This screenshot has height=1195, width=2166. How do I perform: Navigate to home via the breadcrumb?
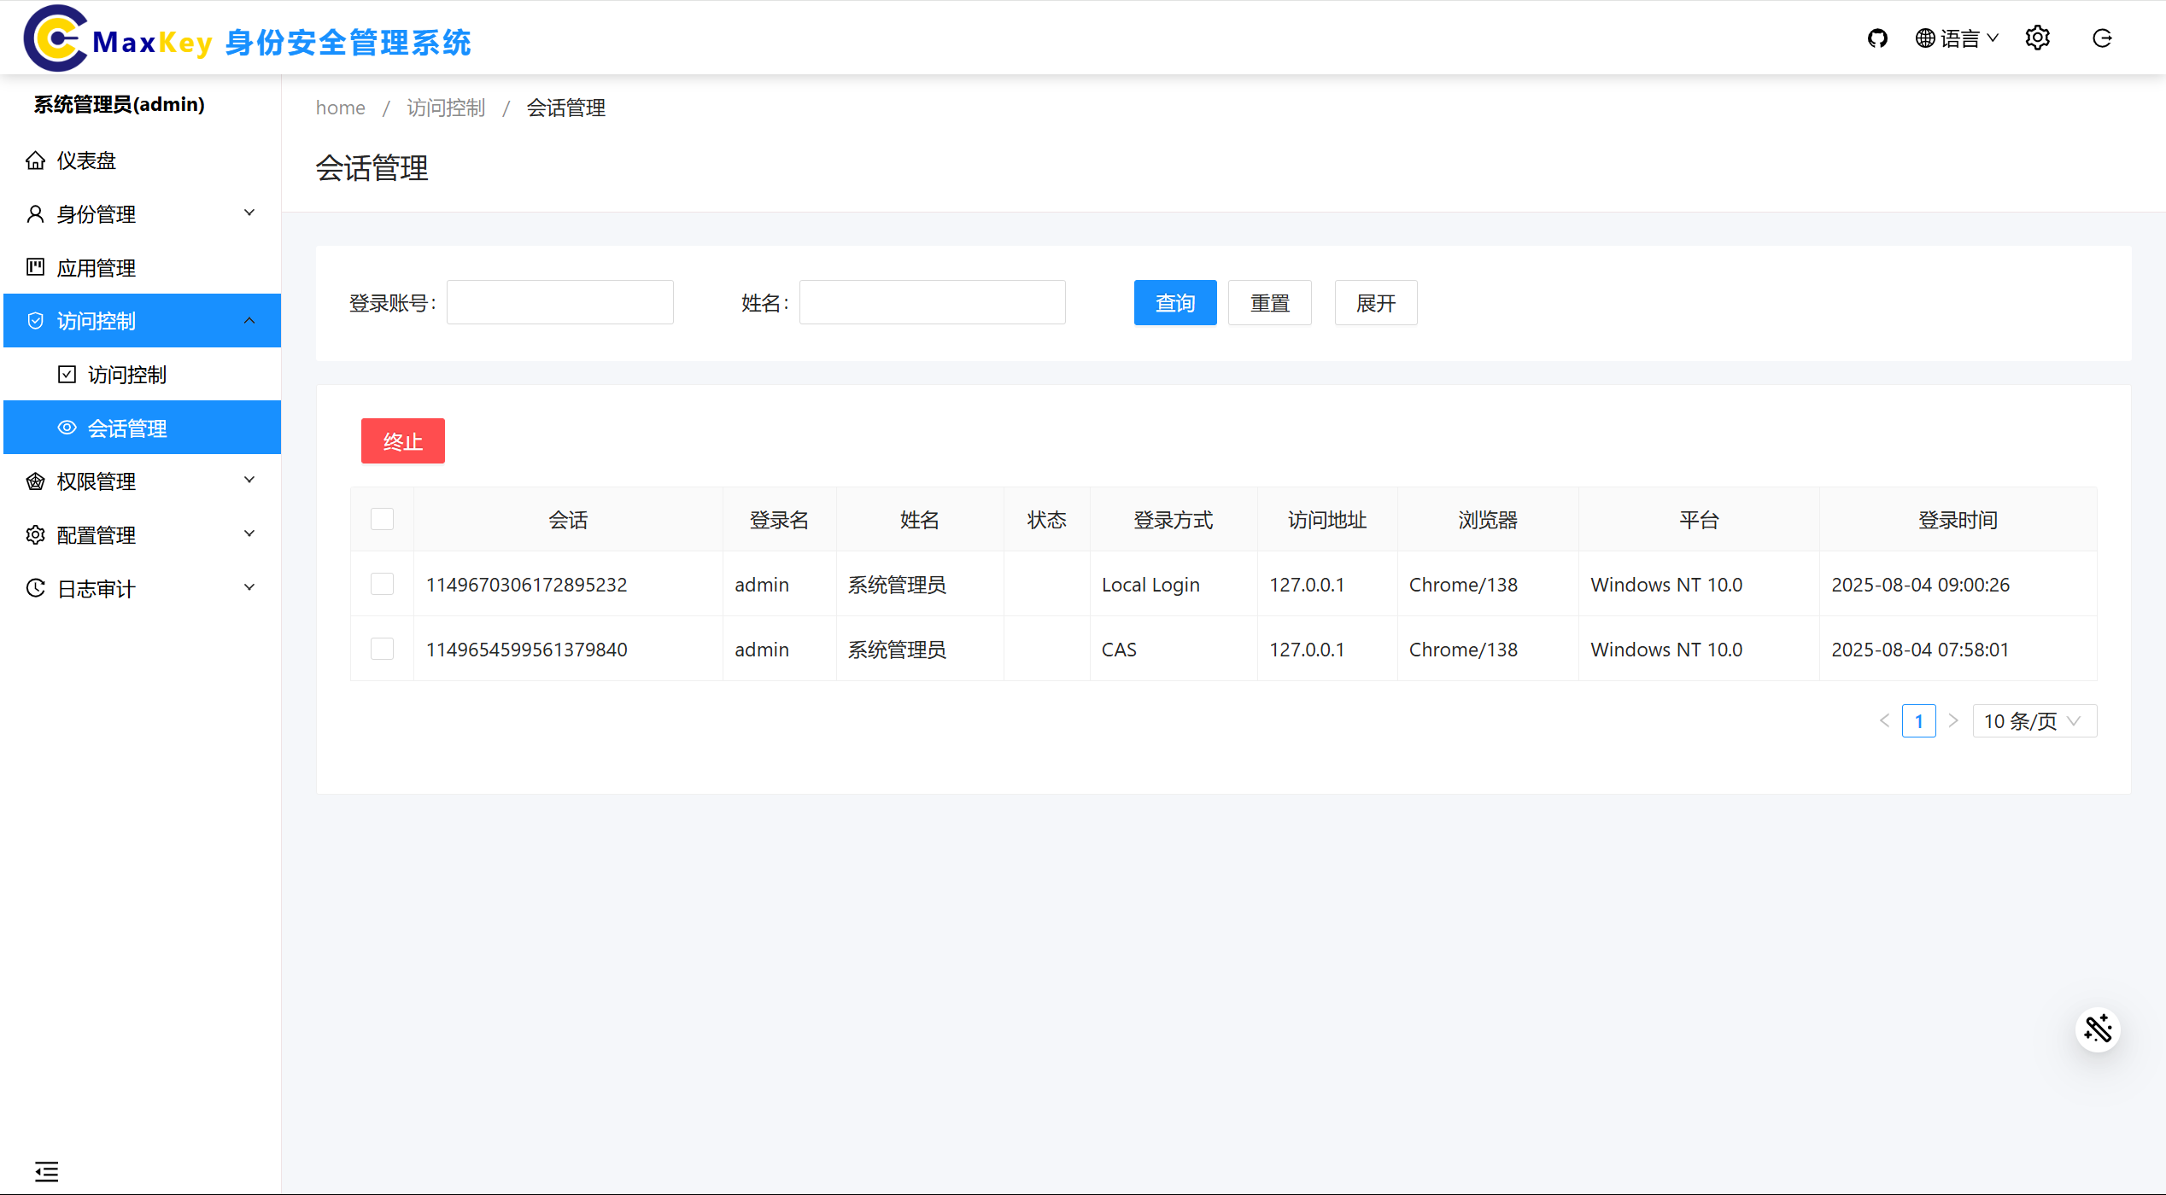[x=340, y=108]
